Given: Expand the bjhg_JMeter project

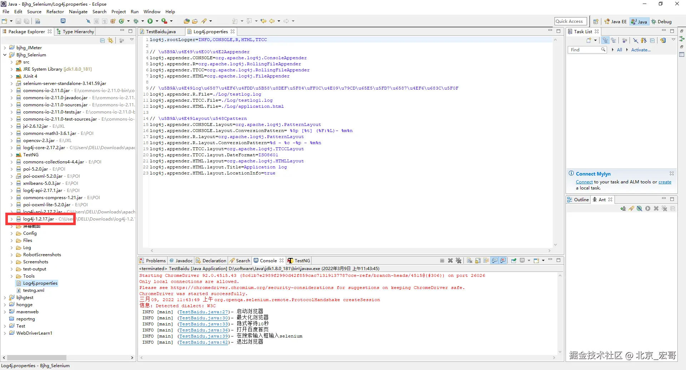Looking at the screenshot, I should pos(5,48).
